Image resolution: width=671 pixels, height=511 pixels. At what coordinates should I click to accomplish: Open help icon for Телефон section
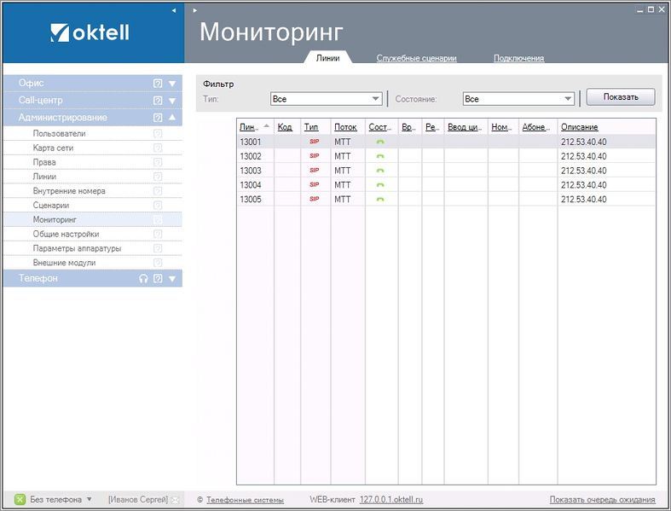click(x=158, y=279)
